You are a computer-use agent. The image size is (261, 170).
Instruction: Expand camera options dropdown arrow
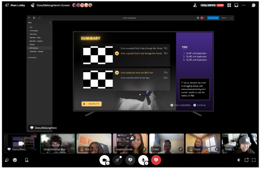108,163
